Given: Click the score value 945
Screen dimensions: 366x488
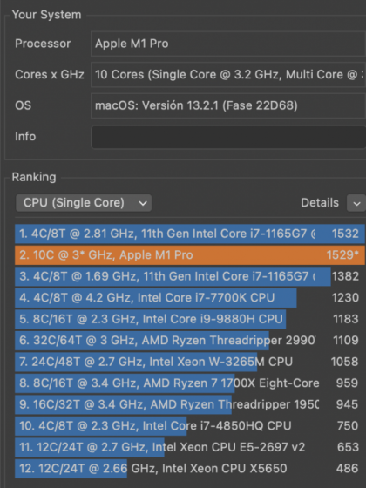Looking at the screenshot, I should pos(348,404).
